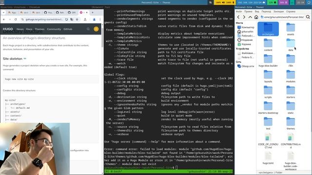This screenshot has width=312, height=175.
Task: Click Site skeleton heading anchor
Action: 25,59
